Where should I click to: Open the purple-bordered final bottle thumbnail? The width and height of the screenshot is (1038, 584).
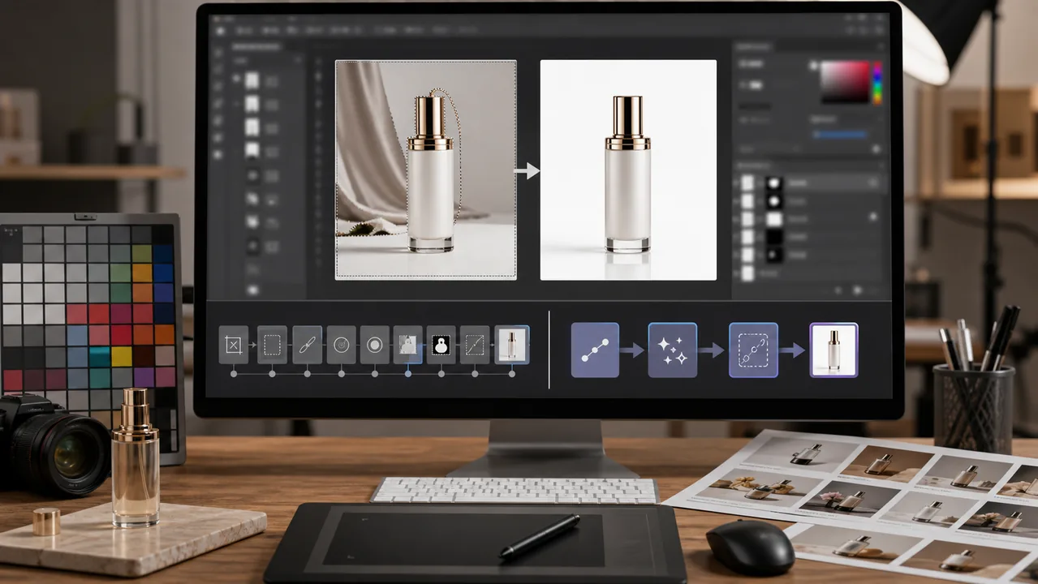tap(833, 350)
